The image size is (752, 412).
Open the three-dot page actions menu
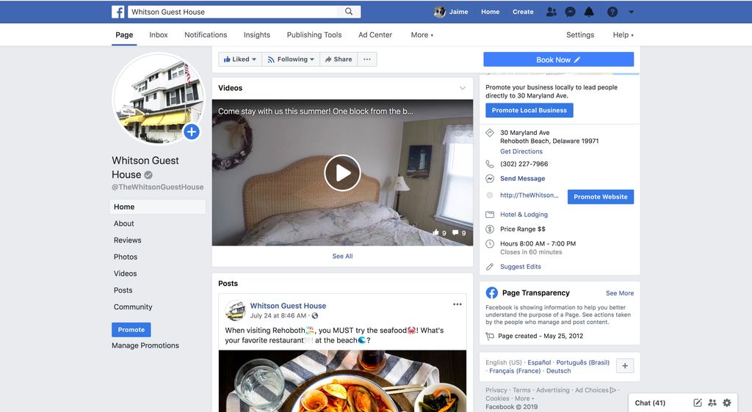pos(367,59)
